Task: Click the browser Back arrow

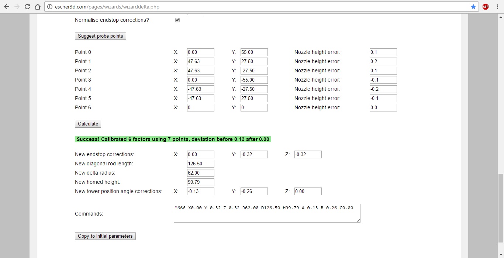Action: [6, 7]
